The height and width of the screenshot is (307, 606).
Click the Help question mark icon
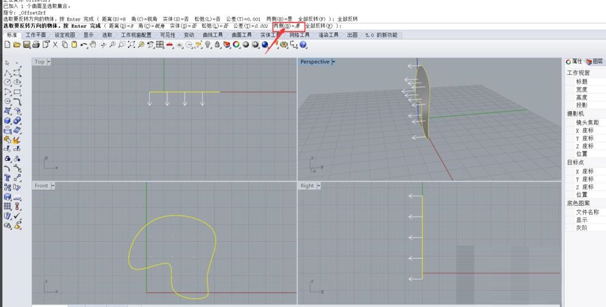(303, 45)
